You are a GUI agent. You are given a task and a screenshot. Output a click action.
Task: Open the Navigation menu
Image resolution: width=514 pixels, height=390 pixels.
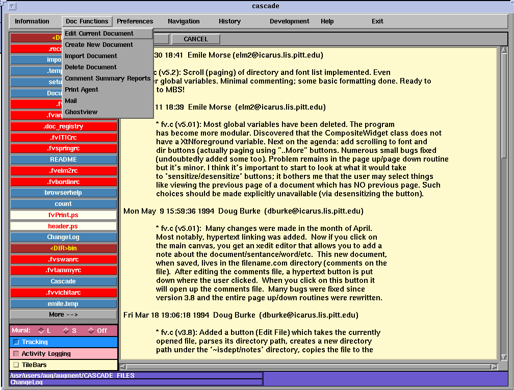184,21
